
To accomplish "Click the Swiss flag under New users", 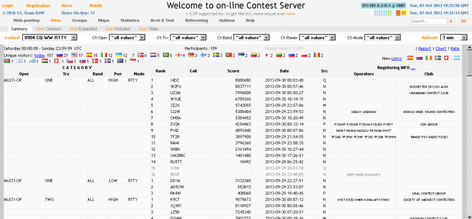I will 446,58.
